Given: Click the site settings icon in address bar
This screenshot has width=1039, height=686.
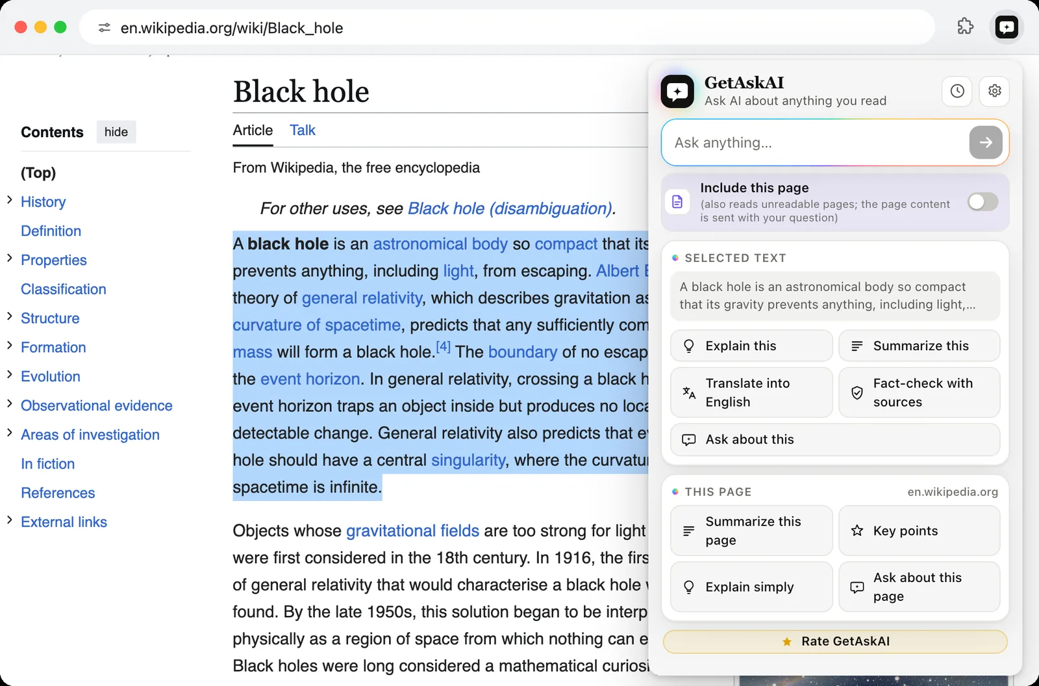Looking at the screenshot, I should [x=104, y=28].
